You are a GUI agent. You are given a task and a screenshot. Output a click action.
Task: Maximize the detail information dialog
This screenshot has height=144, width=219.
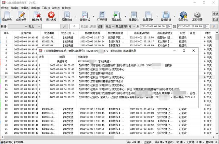pyautogui.click(x=184, y=51)
